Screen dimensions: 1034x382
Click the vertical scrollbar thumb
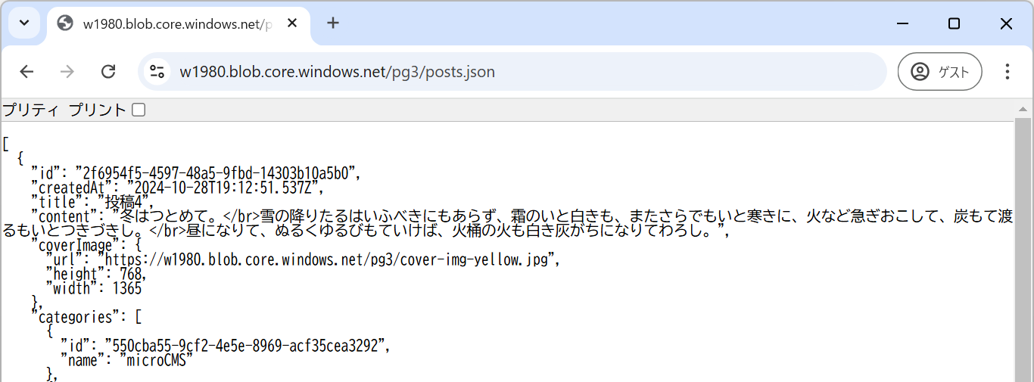click(x=1023, y=250)
